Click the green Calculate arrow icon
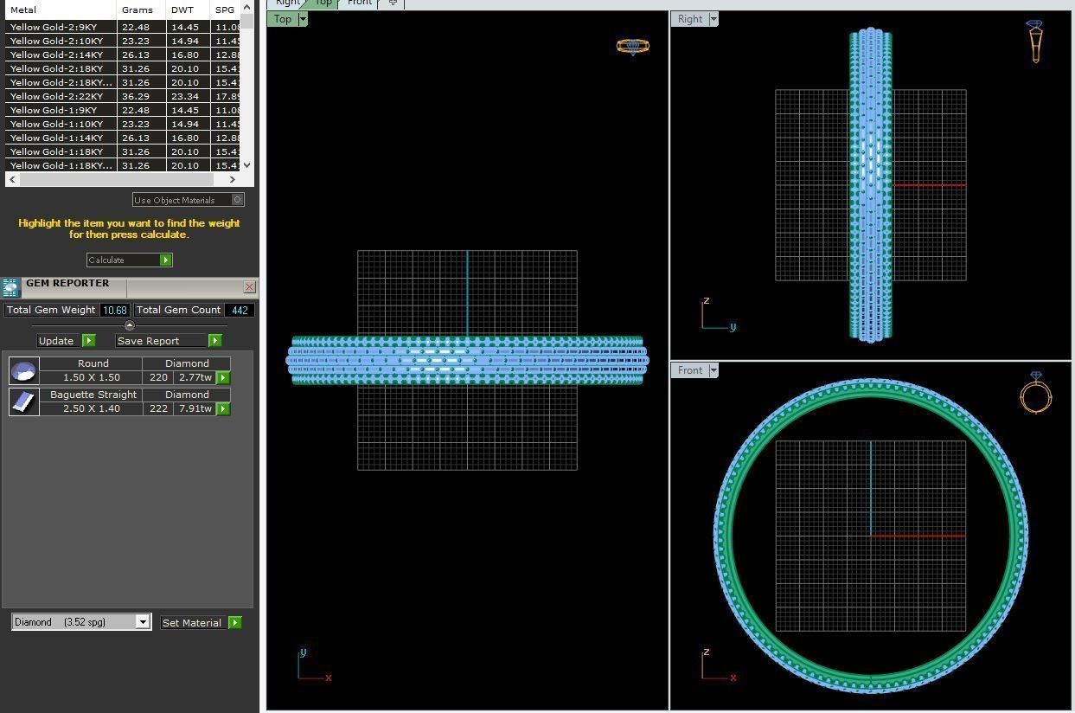The image size is (1075, 713). coord(166,260)
